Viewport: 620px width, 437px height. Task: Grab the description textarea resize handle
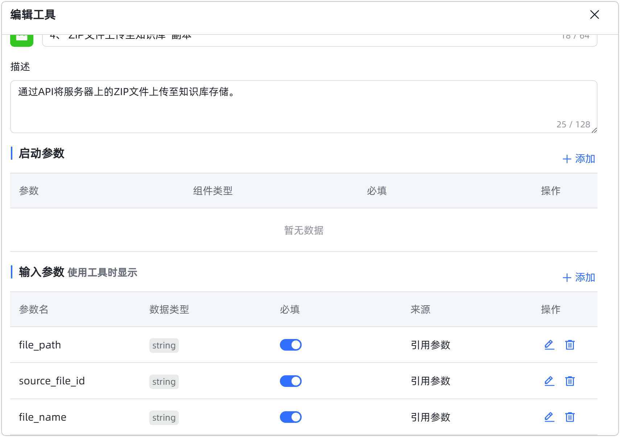(x=594, y=130)
